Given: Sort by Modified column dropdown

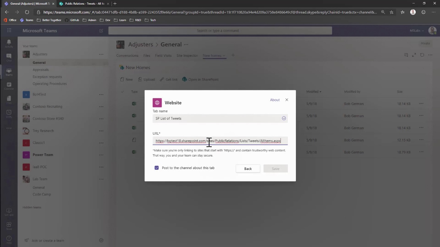Looking at the screenshot, I should [314, 91].
